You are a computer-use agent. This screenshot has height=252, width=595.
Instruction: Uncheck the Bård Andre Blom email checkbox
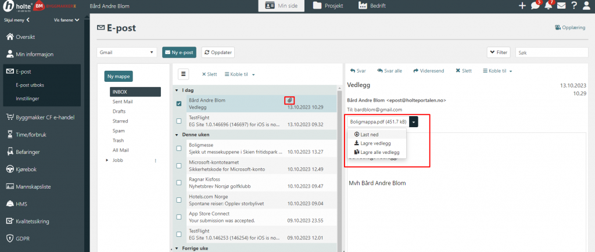click(180, 104)
